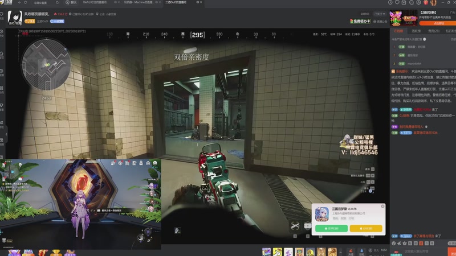Mute the Xleft小叮当 stream tab

[116, 2]
